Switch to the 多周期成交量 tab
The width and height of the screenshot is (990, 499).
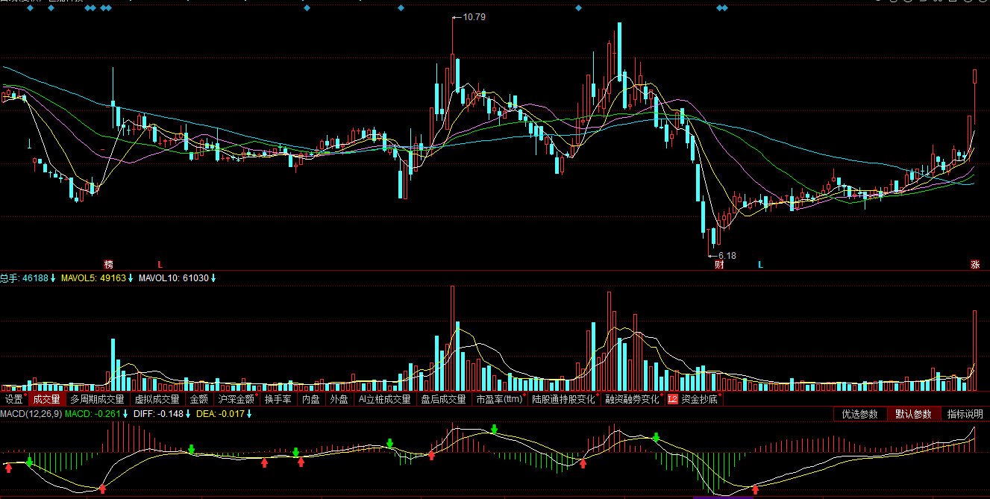click(97, 400)
